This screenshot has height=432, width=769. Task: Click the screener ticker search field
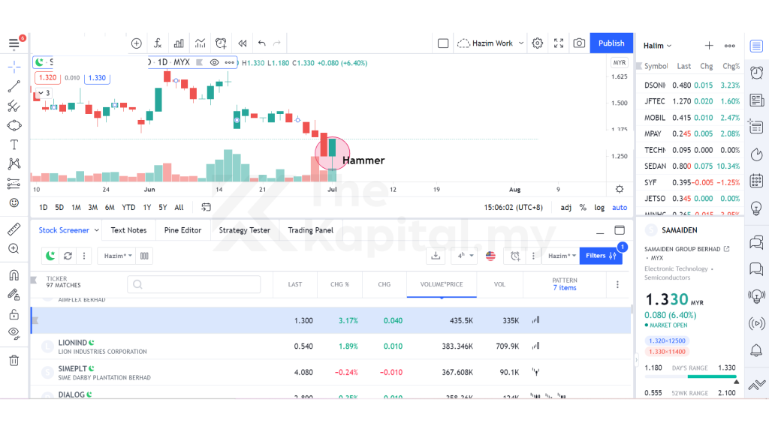point(194,284)
